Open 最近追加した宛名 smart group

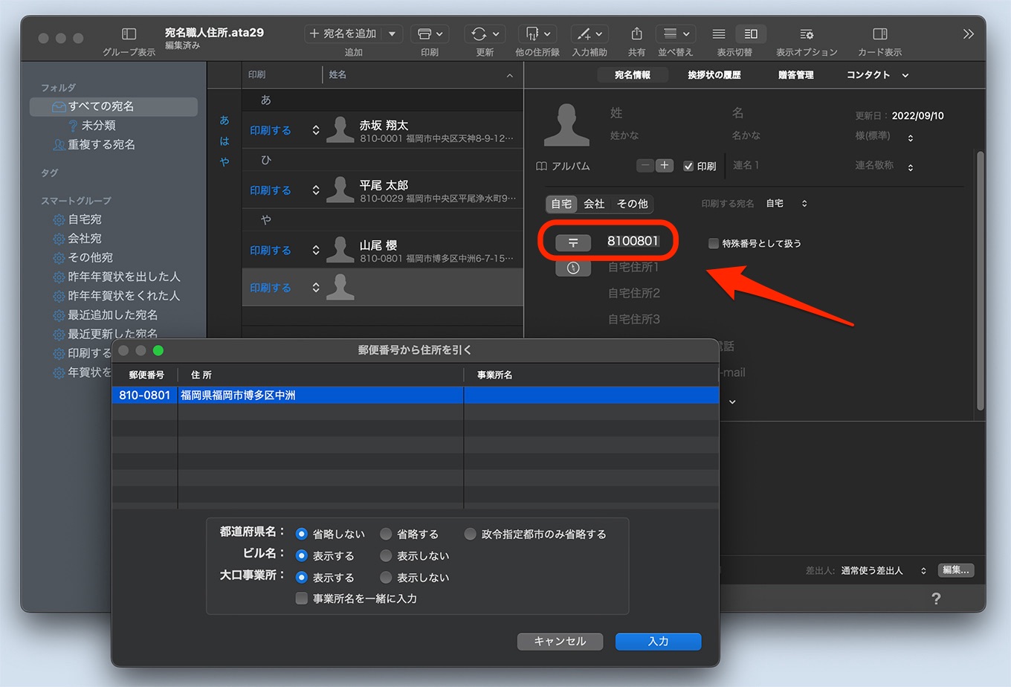pyautogui.click(x=113, y=315)
